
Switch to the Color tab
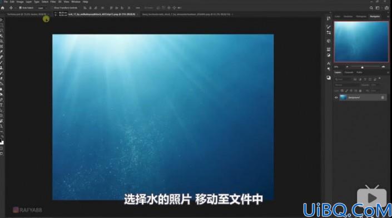(338, 17)
